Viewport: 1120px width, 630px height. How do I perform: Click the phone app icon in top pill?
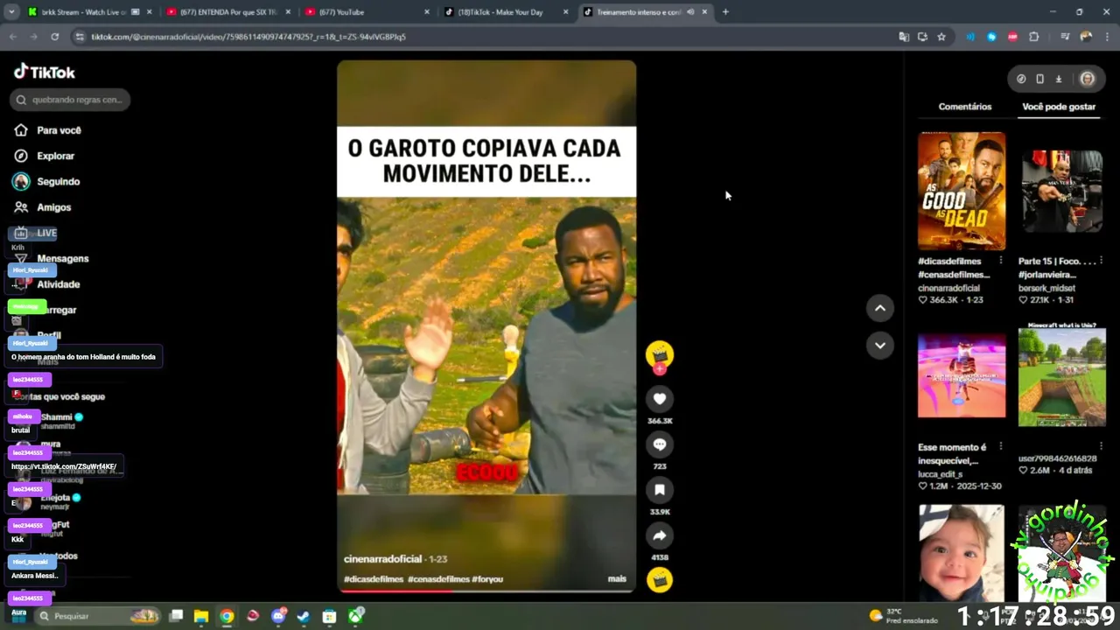click(1039, 79)
